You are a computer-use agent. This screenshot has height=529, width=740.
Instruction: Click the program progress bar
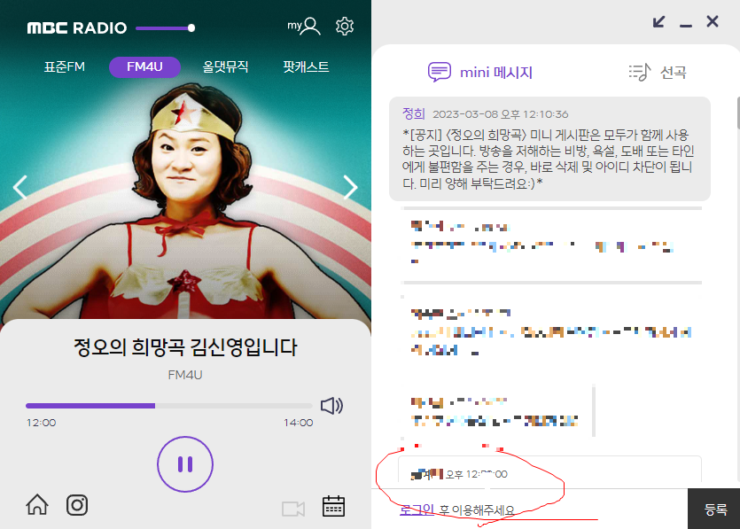(x=169, y=406)
